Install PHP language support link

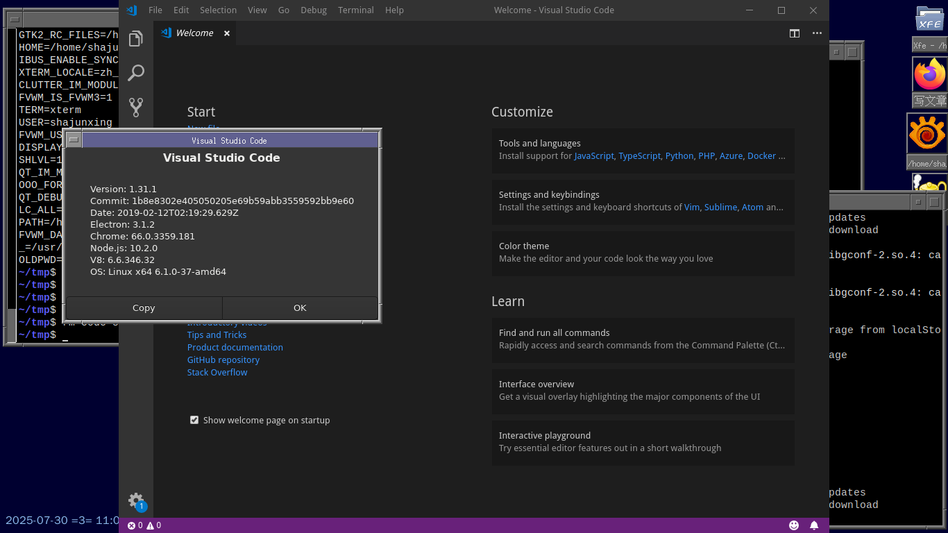coord(706,156)
